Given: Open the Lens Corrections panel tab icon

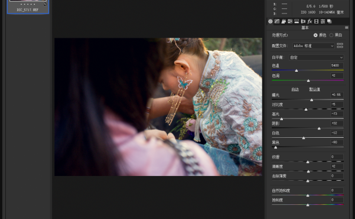Looking at the screenshot, I should [303, 21].
